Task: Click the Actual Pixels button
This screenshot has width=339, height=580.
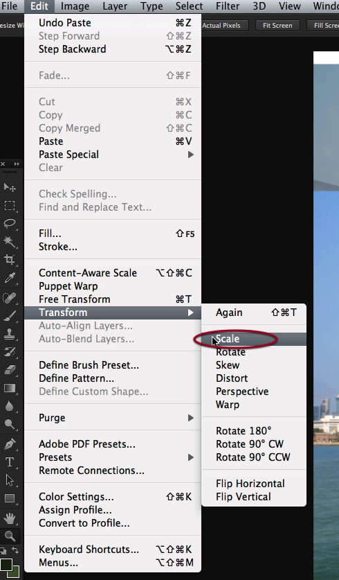Action: click(221, 26)
